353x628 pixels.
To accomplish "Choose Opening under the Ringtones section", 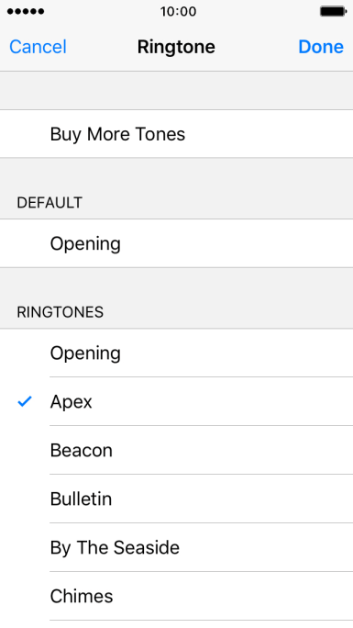I will pos(176,353).
